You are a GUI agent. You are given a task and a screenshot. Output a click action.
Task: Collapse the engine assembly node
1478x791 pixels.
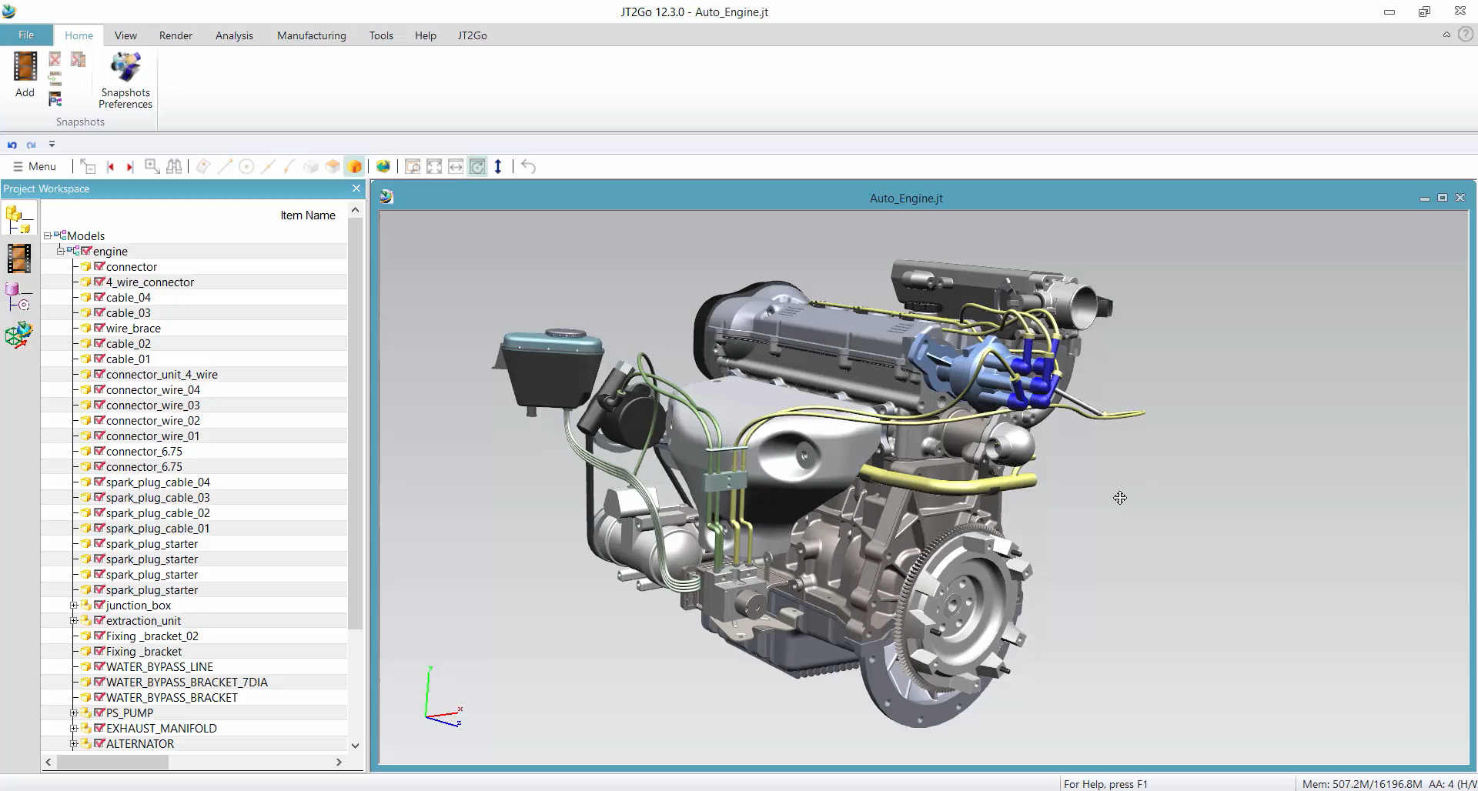pos(60,252)
